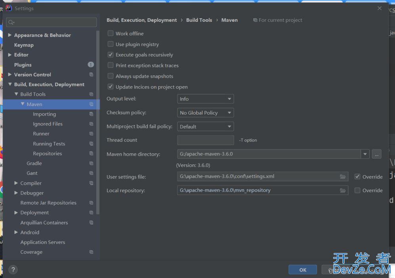Open Multiproject build fail policy dropdown
The image size is (395, 278).
206,126
